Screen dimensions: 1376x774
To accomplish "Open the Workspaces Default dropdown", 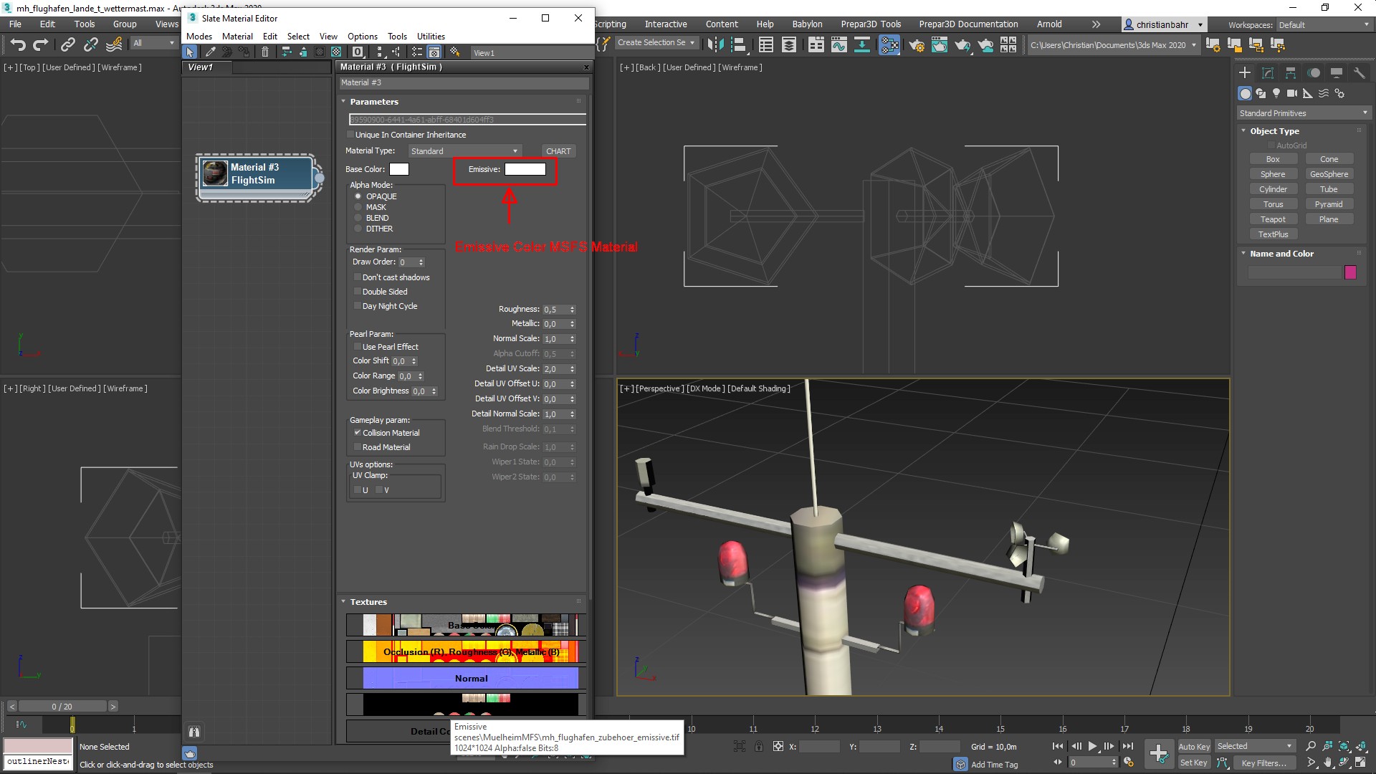I will [x=1323, y=25].
